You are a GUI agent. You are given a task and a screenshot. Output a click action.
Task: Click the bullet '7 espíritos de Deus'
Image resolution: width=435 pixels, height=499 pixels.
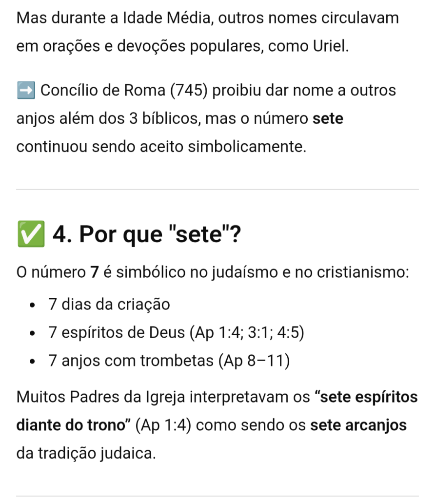(x=117, y=333)
